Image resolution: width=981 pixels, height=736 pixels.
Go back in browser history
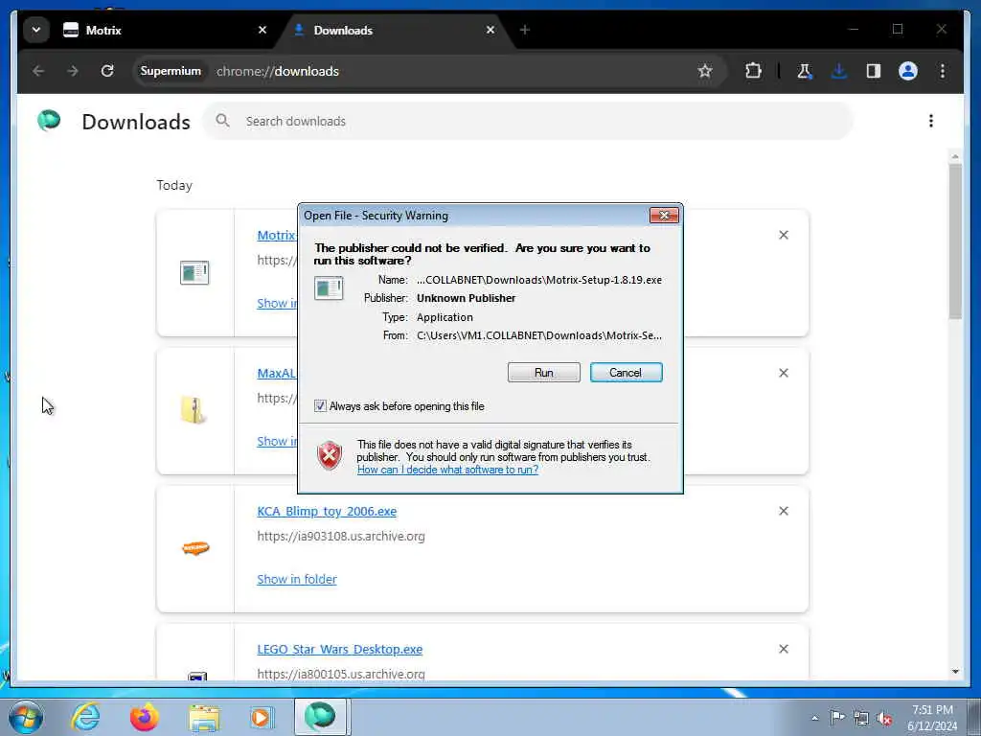(x=38, y=71)
